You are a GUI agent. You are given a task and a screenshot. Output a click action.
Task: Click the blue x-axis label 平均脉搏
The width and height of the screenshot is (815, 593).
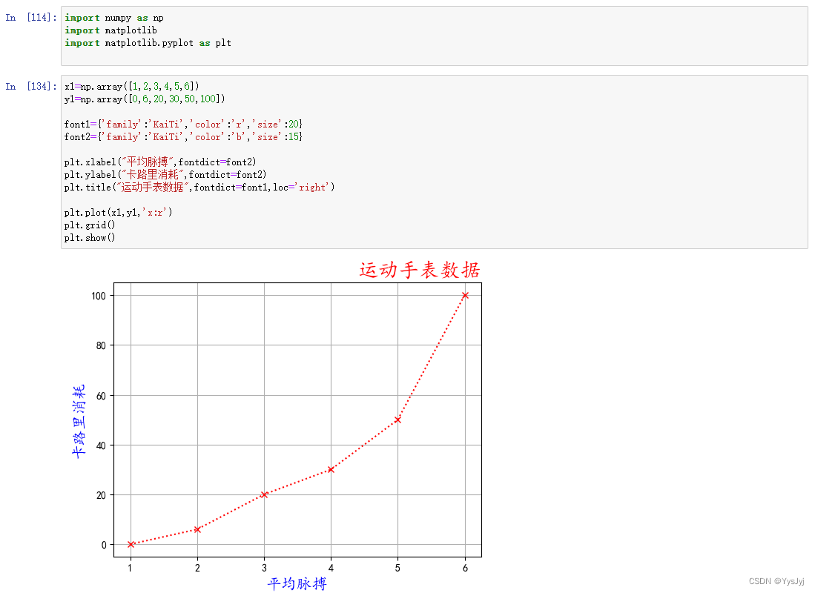click(297, 583)
